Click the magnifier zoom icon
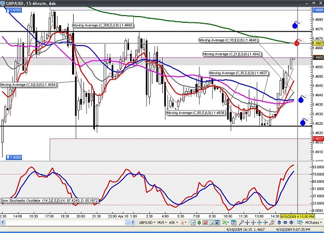 pos(241,223)
